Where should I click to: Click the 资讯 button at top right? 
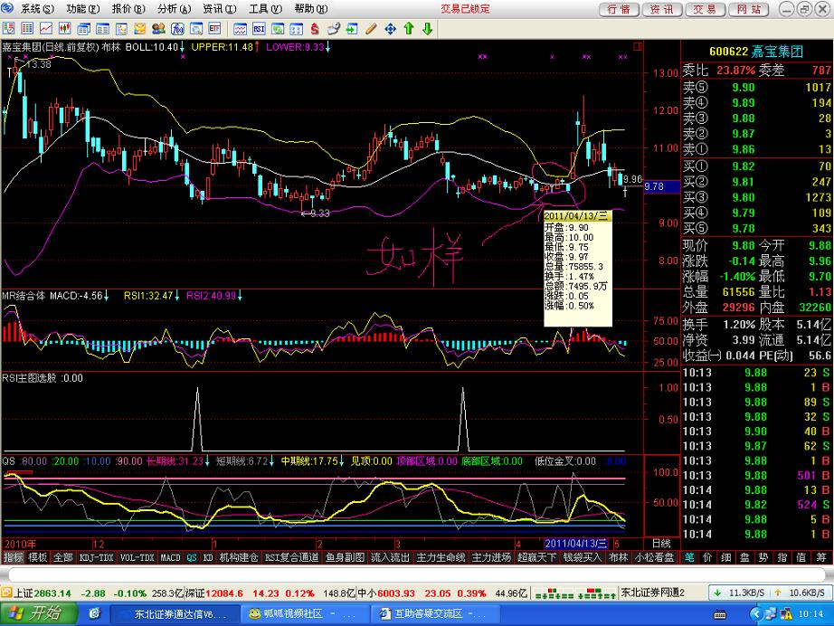point(661,10)
